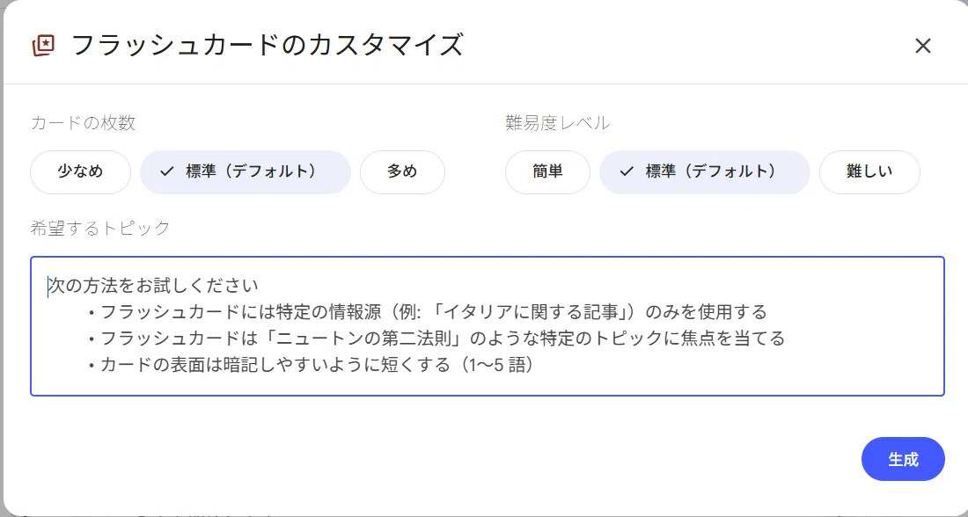Click the イタリアに関する記事 example hint line
The height and width of the screenshot is (517, 968).
[427, 312]
